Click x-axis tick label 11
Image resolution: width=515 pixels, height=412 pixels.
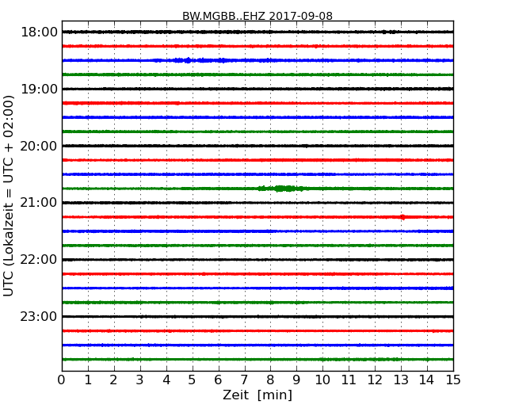(349, 380)
